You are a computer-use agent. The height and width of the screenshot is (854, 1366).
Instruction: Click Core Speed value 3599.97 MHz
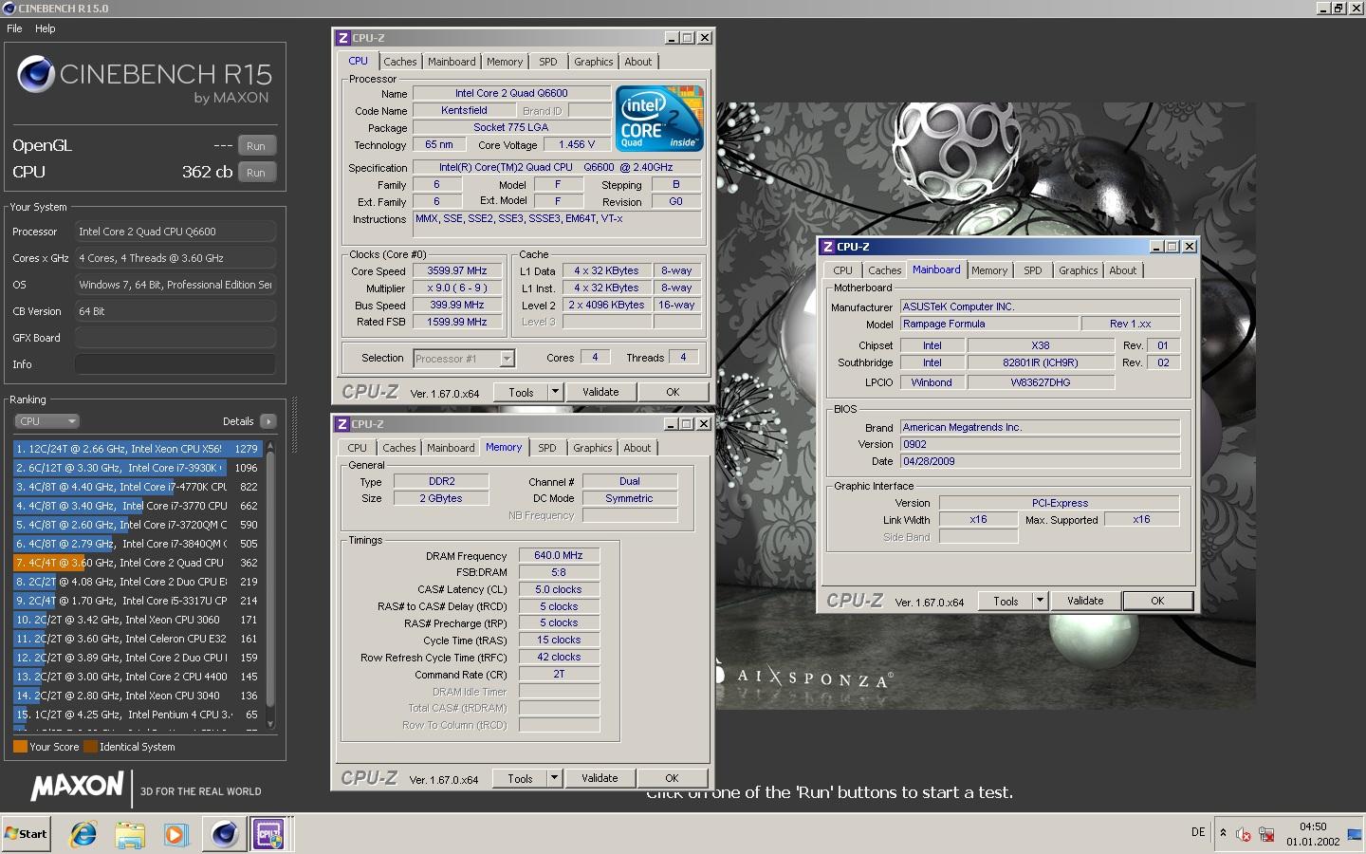point(457,270)
